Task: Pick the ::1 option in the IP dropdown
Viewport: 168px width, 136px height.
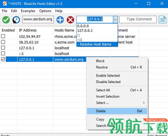Action: pyautogui.click(x=97, y=40)
